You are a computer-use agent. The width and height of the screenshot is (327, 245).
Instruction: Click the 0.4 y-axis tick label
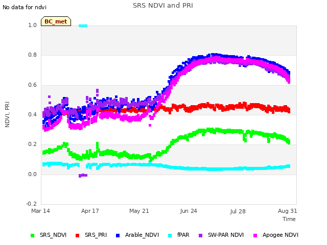tap(33, 114)
